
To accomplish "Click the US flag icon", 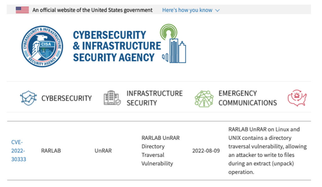I will pyautogui.click(x=22, y=10).
